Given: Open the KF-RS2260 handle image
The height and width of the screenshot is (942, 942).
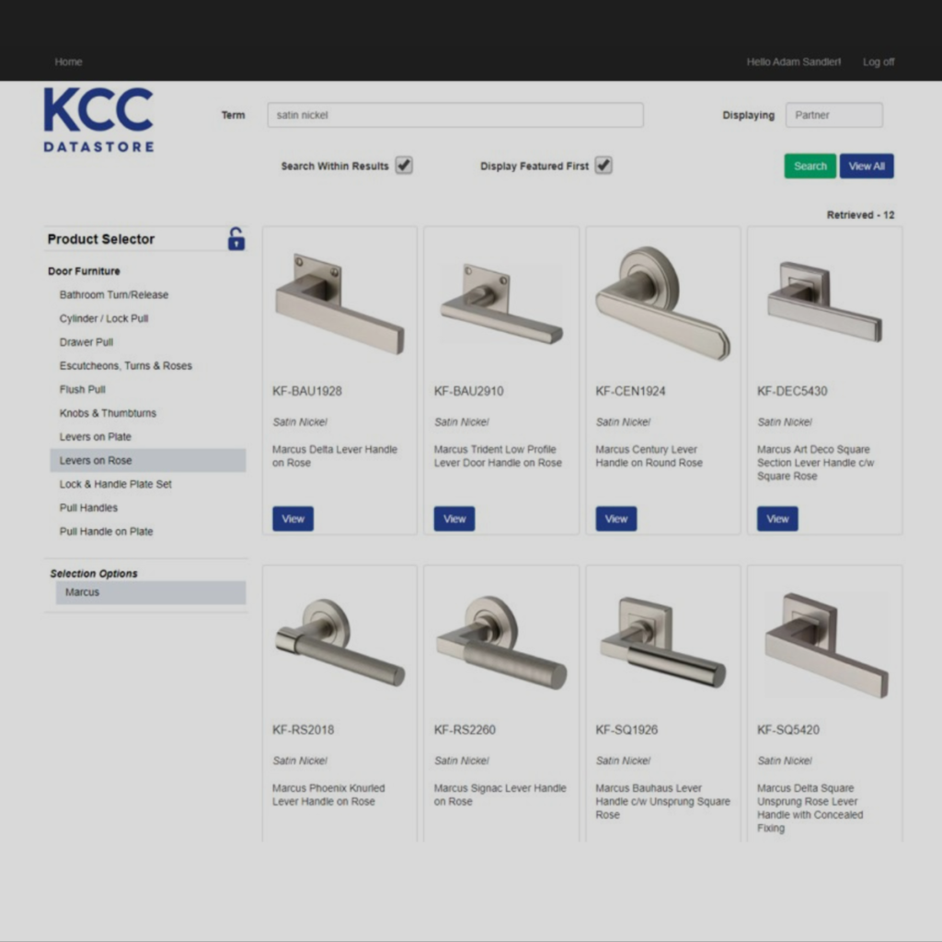Looking at the screenshot, I should pyautogui.click(x=501, y=641).
